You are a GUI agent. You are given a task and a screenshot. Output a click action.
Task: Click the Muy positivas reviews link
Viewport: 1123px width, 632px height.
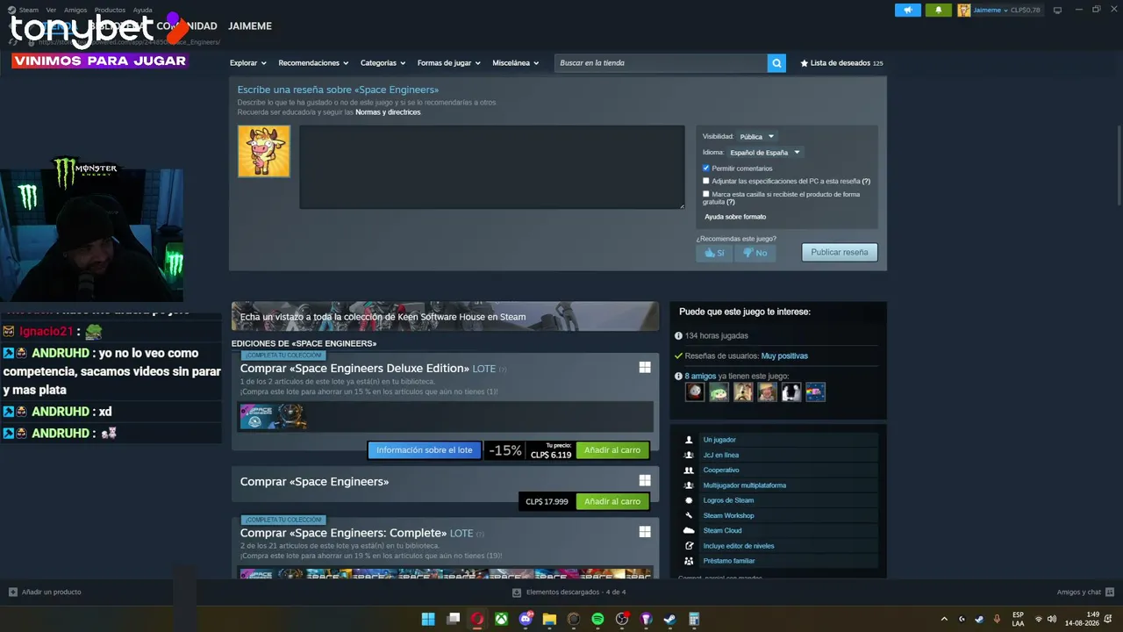tap(784, 356)
